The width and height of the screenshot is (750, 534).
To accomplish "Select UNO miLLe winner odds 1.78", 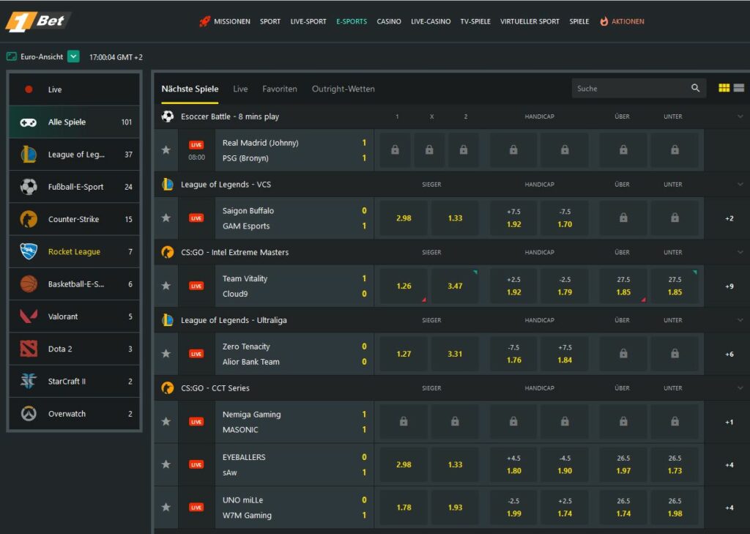I will [404, 508].
